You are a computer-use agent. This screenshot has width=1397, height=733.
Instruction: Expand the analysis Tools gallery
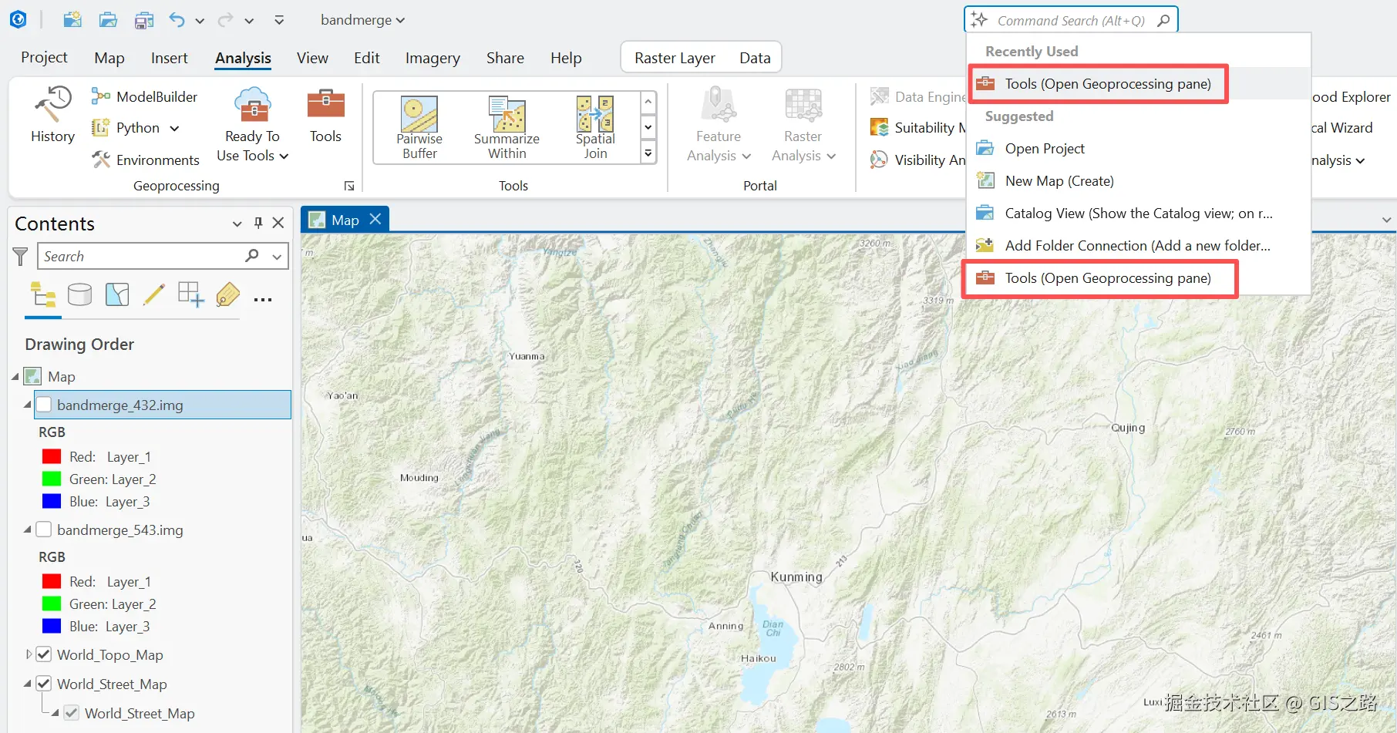point(648,153)
